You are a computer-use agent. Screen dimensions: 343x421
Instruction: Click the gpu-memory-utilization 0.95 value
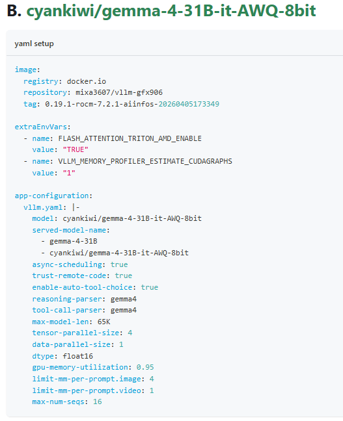point(145,367)
